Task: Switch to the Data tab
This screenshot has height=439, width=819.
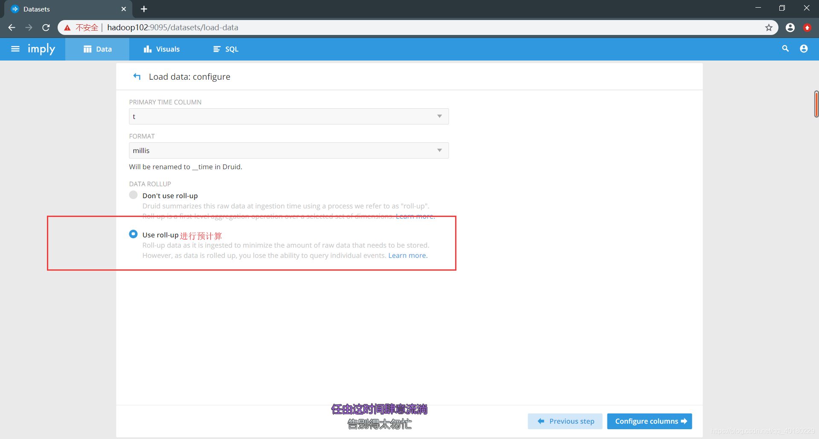Action: [97, 49]
